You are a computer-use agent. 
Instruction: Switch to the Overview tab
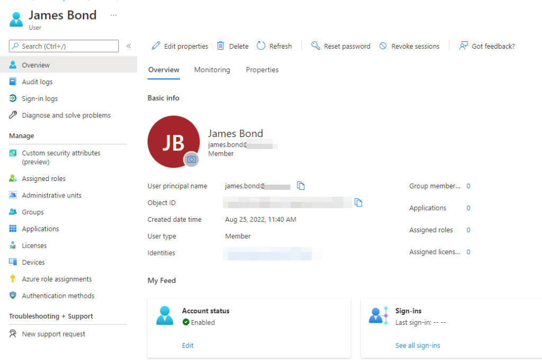click(164, 70)
